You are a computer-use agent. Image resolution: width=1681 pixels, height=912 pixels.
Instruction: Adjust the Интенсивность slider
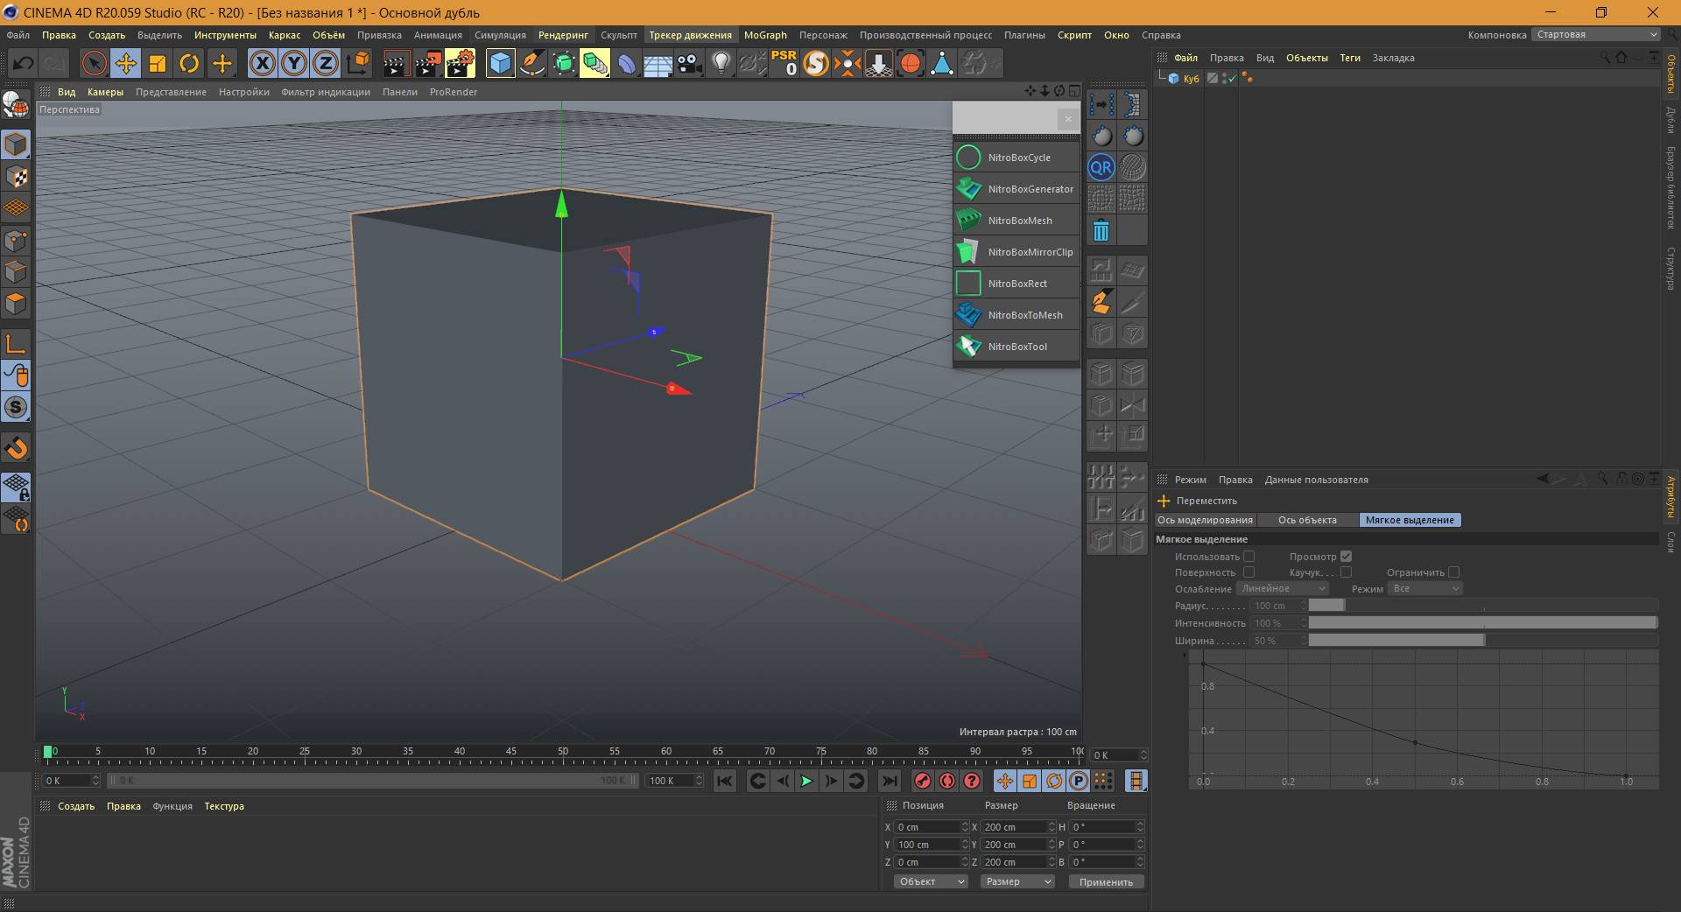1483,623
